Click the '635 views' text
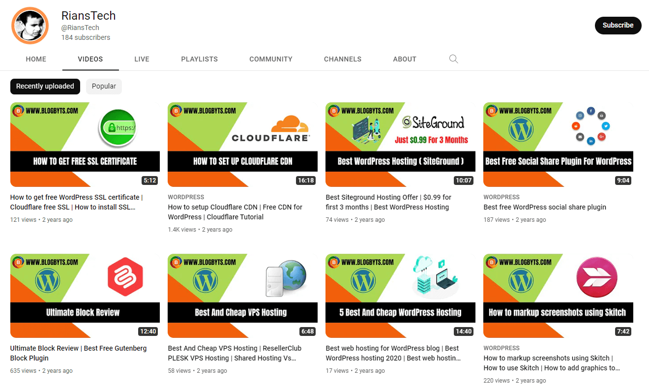The width and height of the screenshot is (649, 391). (x=23, y=371)
